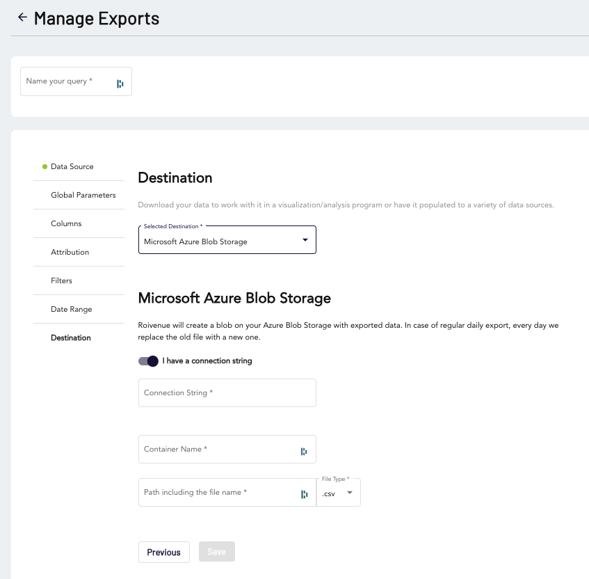
Task: Click the icon inside the Container Name field
Action: (x=304, y=452)
